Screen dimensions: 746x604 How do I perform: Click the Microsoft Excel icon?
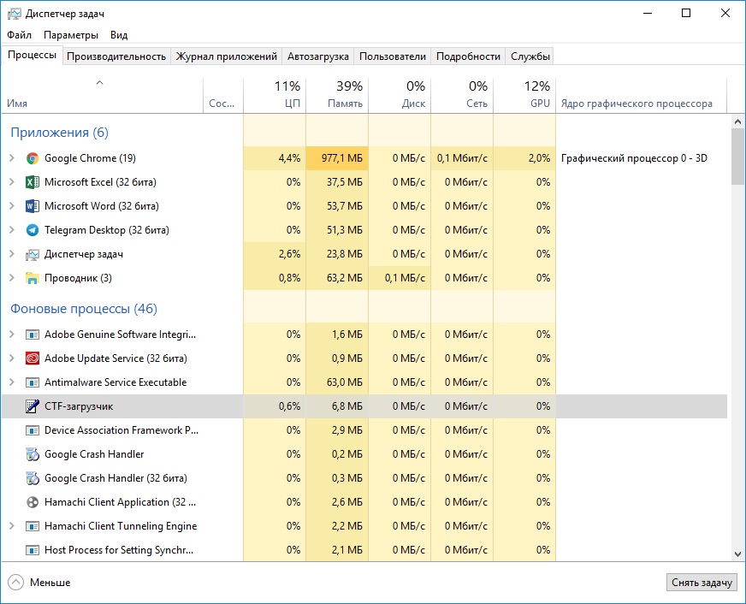(x=33, y=182)
